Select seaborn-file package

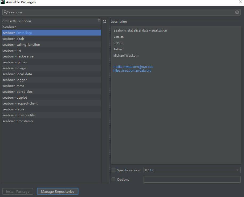[51, 51]
